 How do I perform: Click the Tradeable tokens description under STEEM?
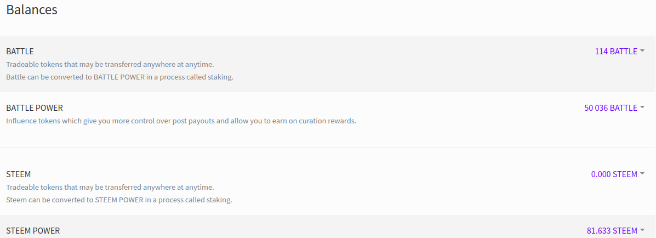click(x=110, y=188)
